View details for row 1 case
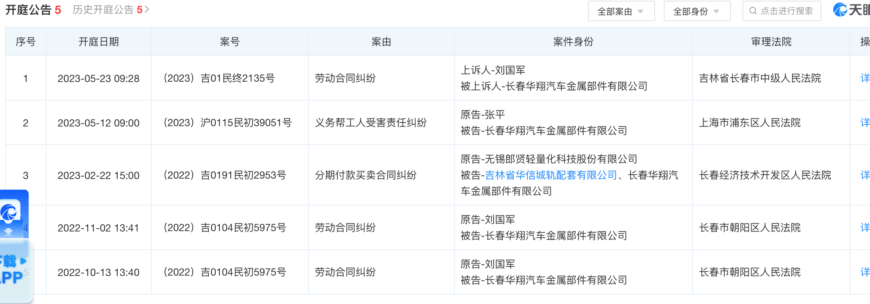Screen dimensions: 870x304 pyautogui.click(x=865, y=78)
